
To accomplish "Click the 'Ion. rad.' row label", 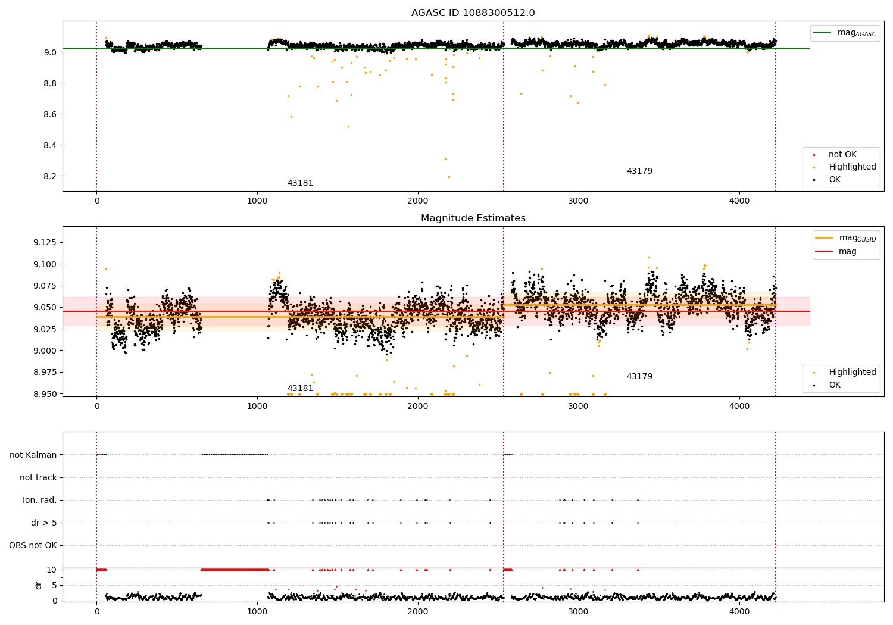I will point(40,501).
